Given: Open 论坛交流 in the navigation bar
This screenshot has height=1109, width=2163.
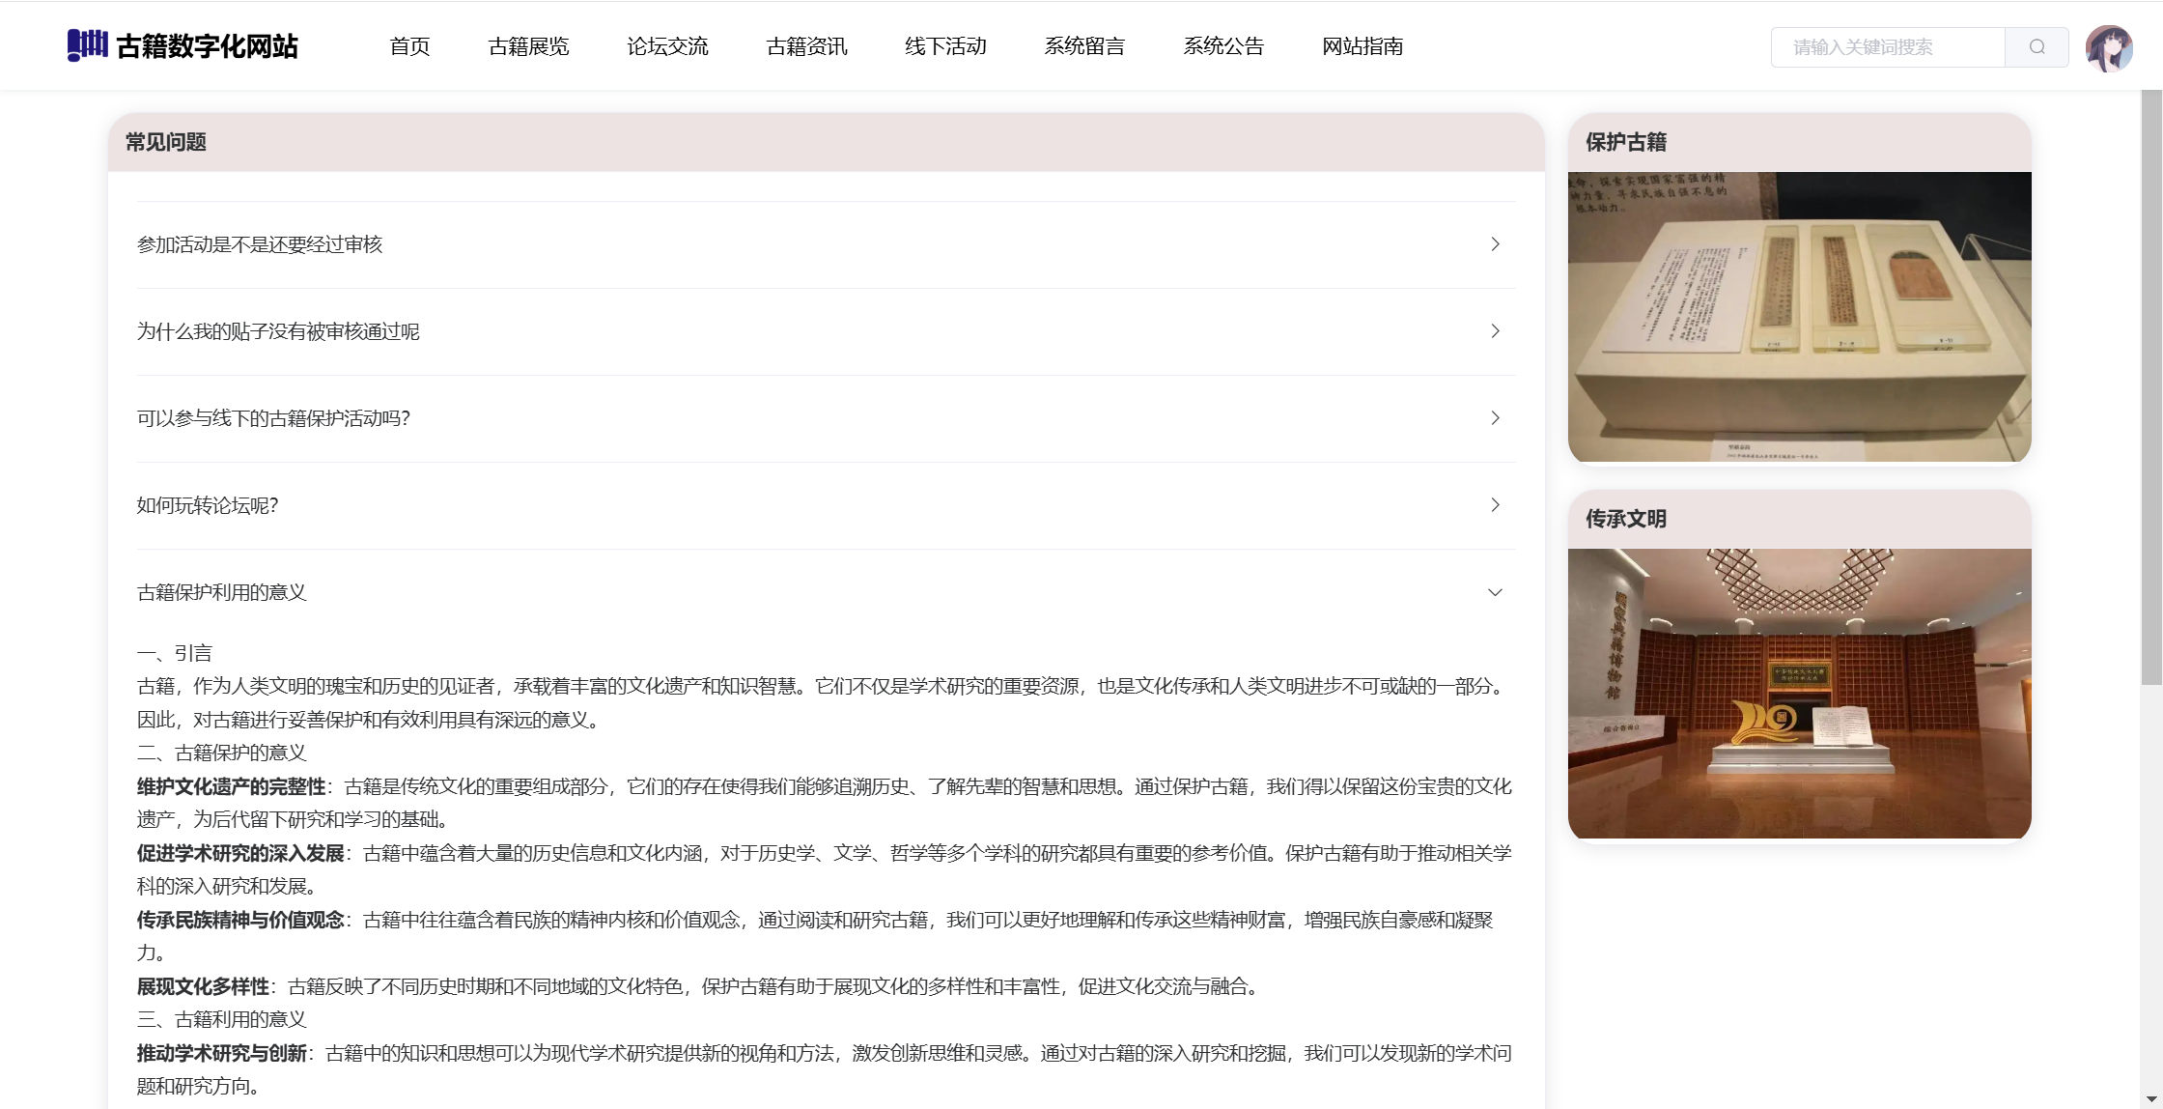Looking at the screenshot, I should click(x=667, y=46).
